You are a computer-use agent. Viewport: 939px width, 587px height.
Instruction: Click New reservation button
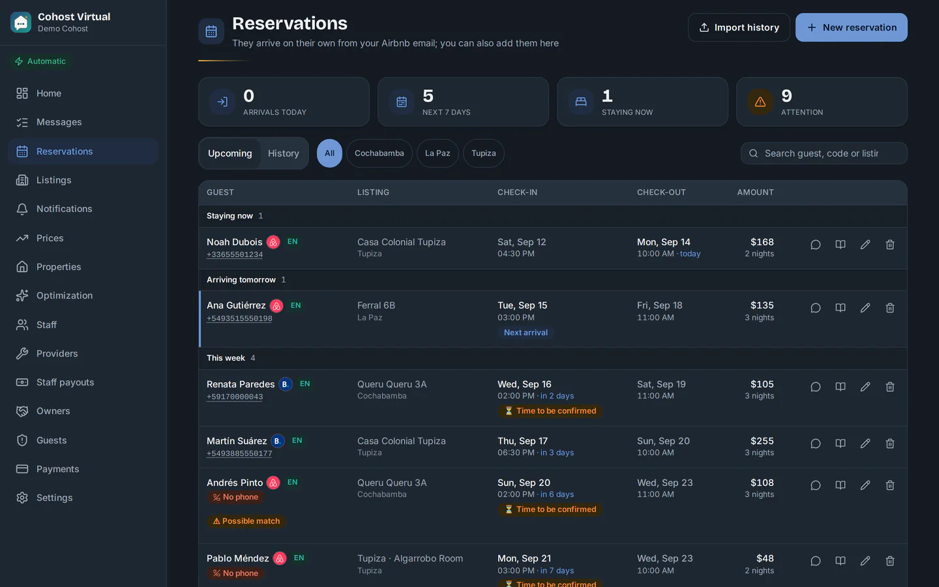(852, 27)
